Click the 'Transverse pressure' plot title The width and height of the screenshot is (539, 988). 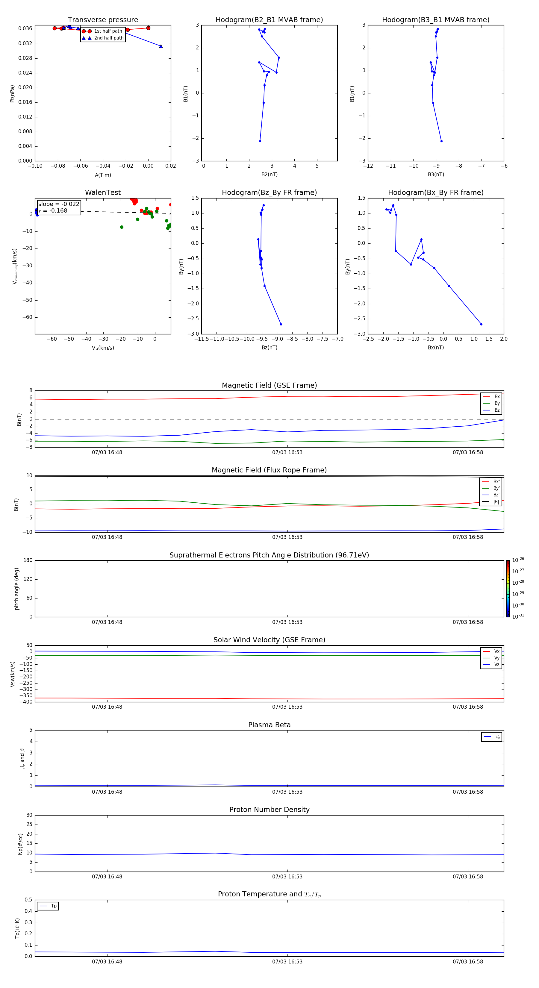103,20
